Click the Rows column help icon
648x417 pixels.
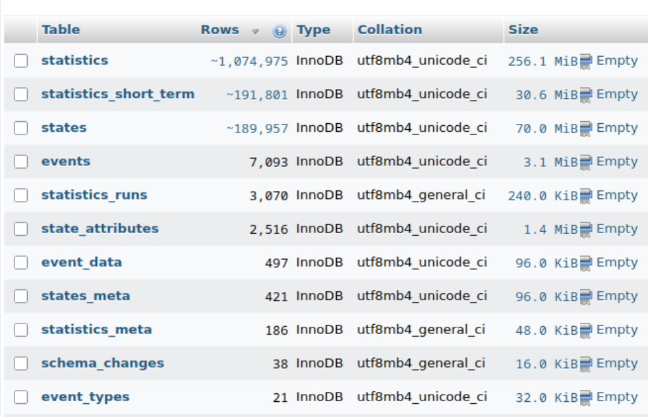point(279,31)
